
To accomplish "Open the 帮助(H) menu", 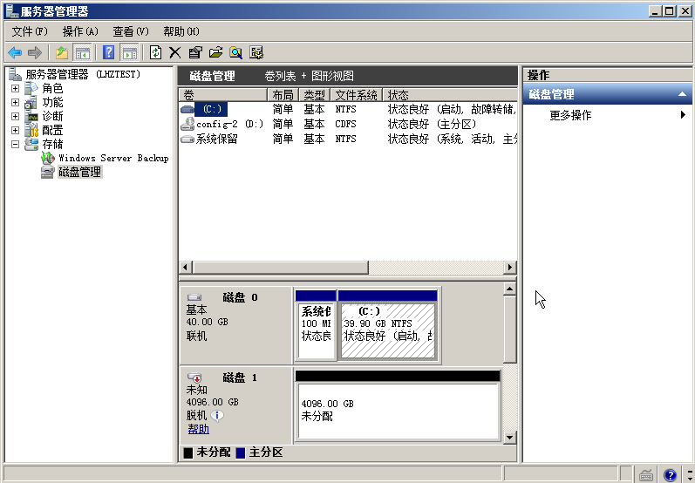I will pos(181,31).
